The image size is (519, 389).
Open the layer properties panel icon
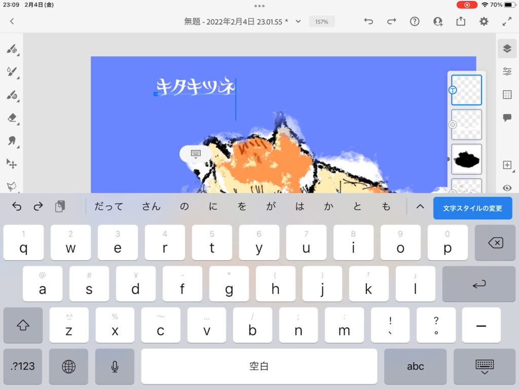507,71
